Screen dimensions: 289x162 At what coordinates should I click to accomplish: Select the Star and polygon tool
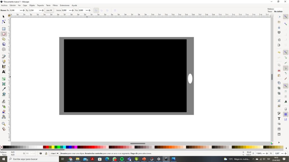pos(3,39)
